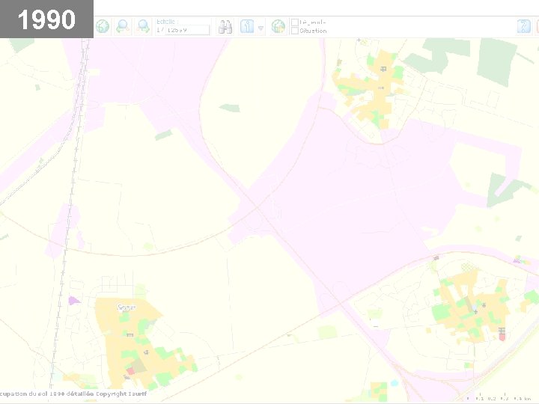Toggle the Situation checkbox
This screenshot has width=539, height=404.
(x=295, y=31)
